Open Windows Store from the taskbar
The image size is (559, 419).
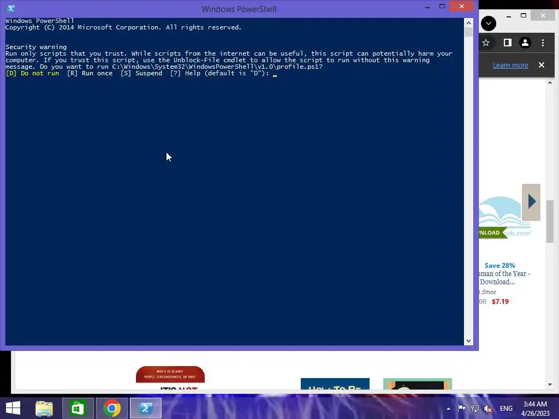(x=78, y=408)
